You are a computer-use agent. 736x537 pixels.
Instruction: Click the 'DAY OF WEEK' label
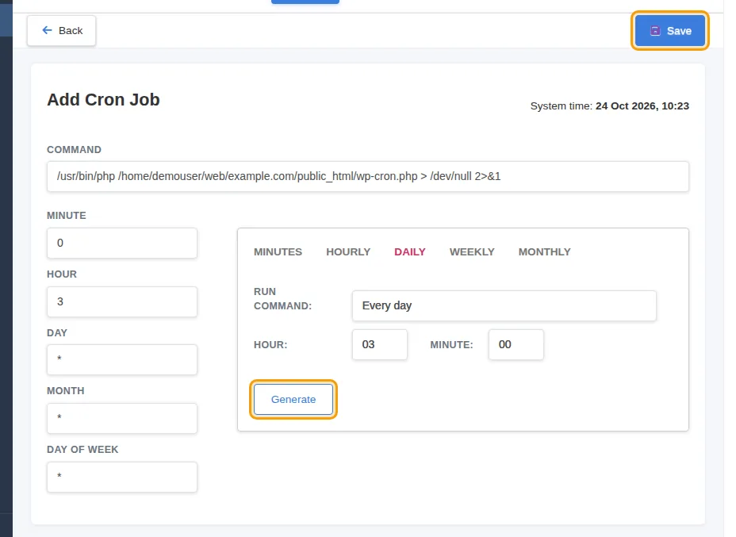[x=82, y=450]
